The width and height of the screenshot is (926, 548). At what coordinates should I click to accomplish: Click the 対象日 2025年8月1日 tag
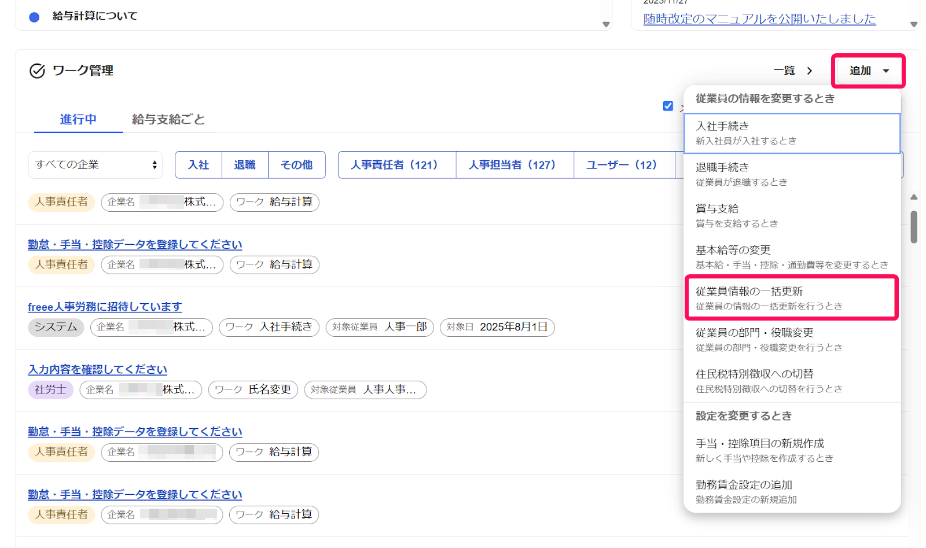pyautogui.click(x=497, y=327)
